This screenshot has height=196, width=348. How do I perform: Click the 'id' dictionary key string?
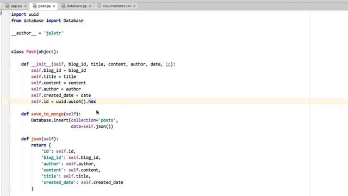click(x=46, y=151)
